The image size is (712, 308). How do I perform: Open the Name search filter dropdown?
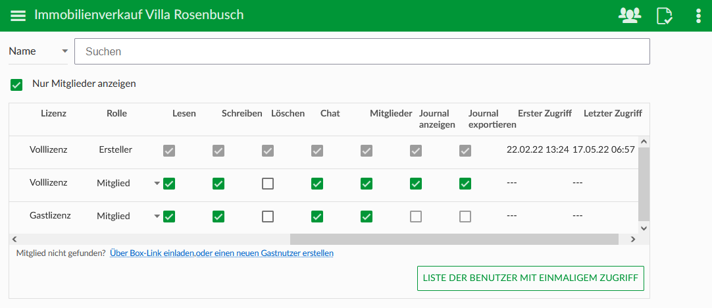[x=38, y=51]
